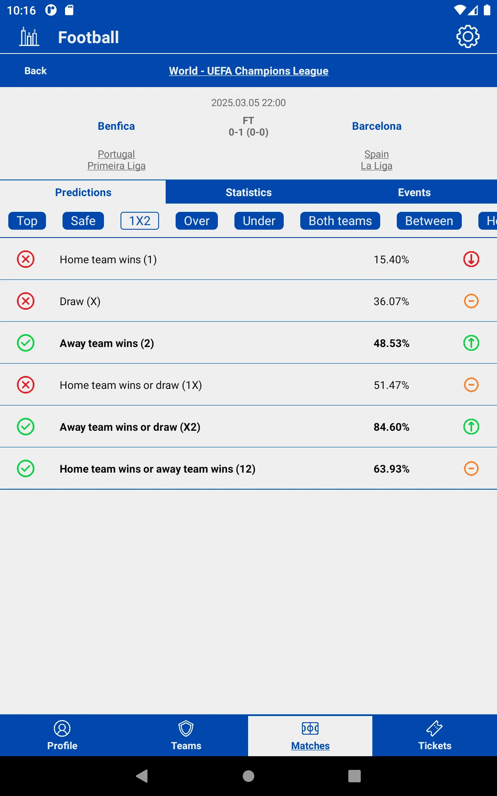Select Top prediction filter
The image size is (497, 796).
[x=27, y=221]
